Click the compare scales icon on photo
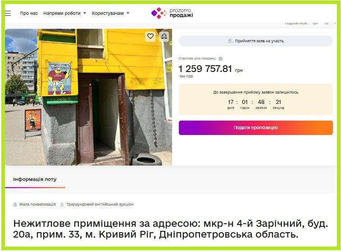Screen dimensions: 341x252 coord(164,36)
